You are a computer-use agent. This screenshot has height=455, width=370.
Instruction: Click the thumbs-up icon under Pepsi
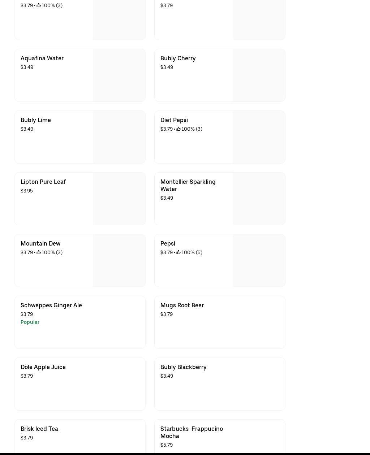(178, 252)
